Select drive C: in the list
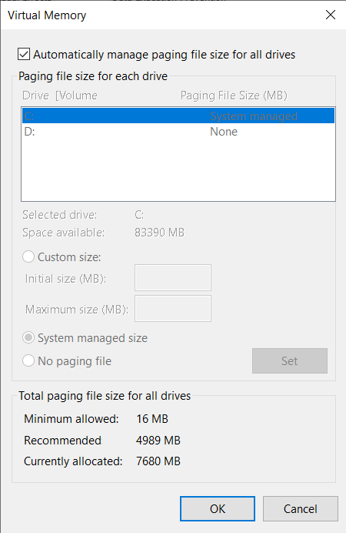This screenshot has height=533, width=346. click(x=178, y=116)
